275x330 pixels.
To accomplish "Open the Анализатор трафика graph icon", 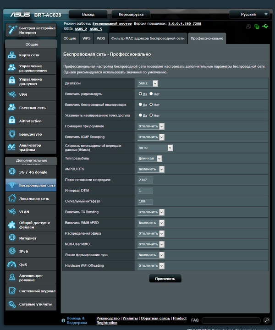I will 11,147.
